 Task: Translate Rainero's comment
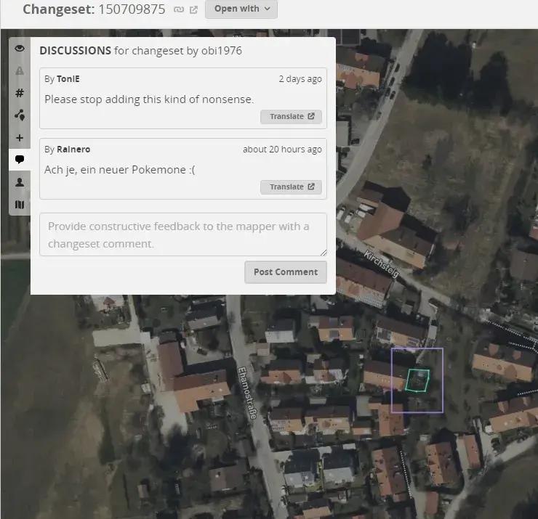[291, 187]
